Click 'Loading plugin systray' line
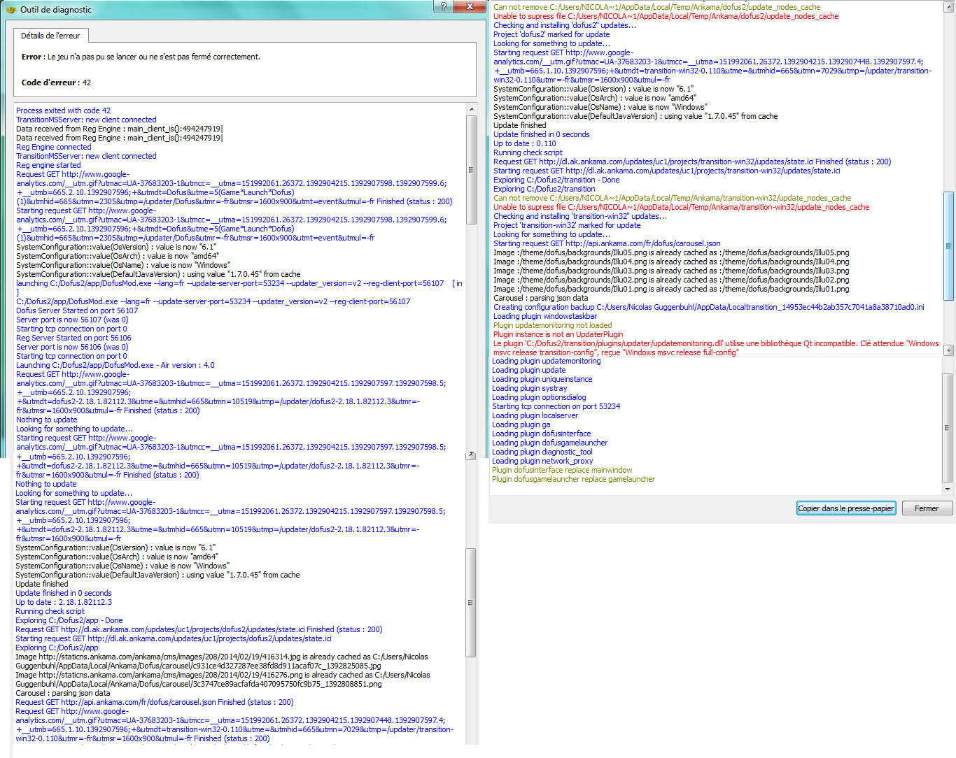 pyautogui.click(x=530, y=388)
